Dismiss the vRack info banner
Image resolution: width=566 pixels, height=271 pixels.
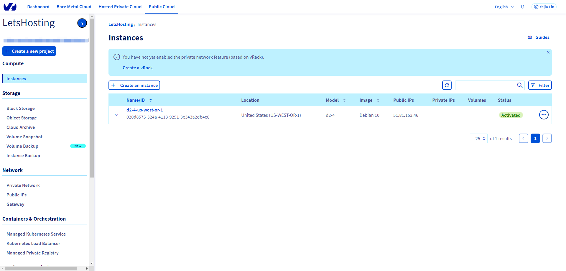pos(548,52)
